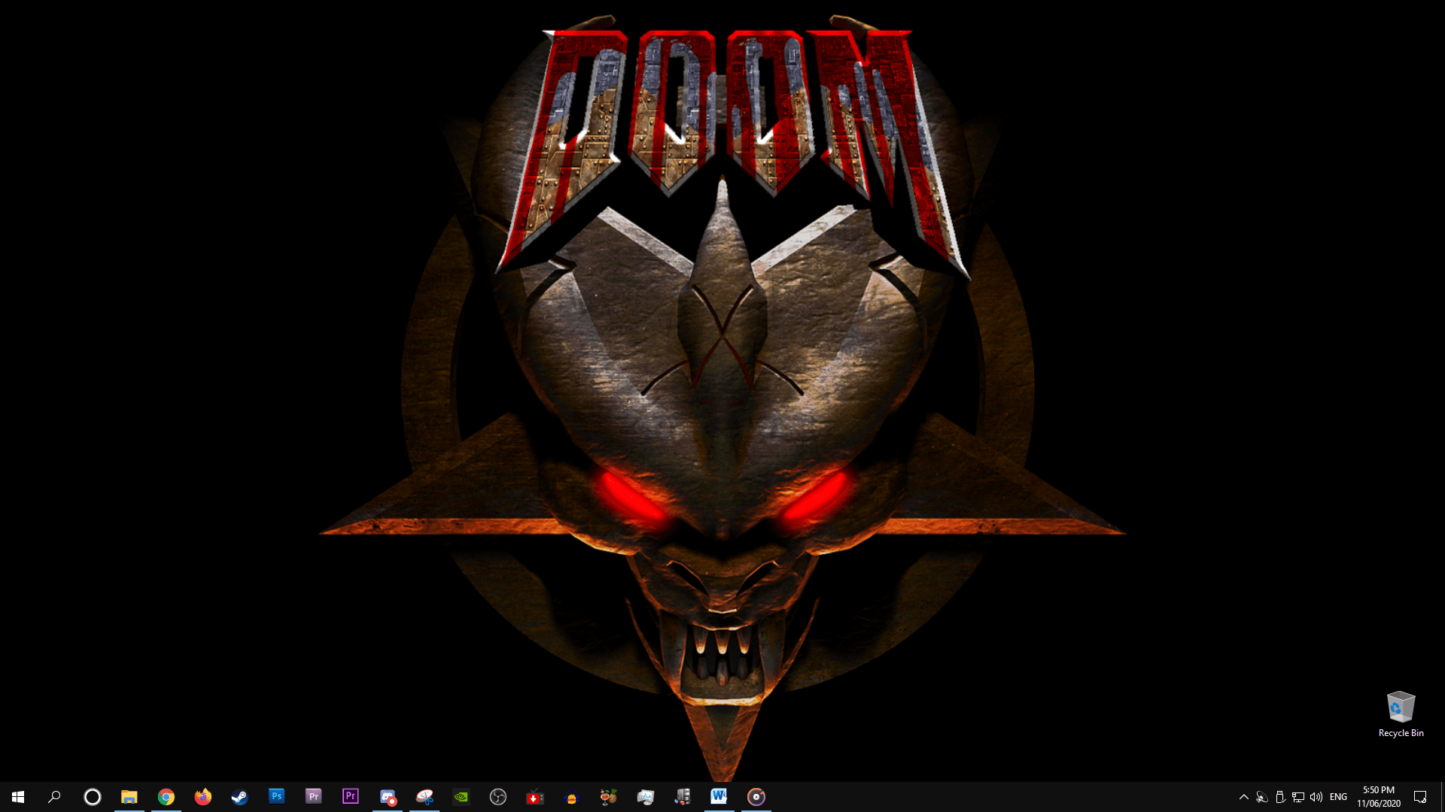This screenshot has width=1445, height=812.
Task: Open OBS Studio from the taskbar
Action: 498,796
